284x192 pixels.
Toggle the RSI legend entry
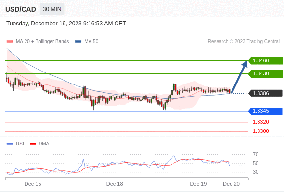pos(15,144)
